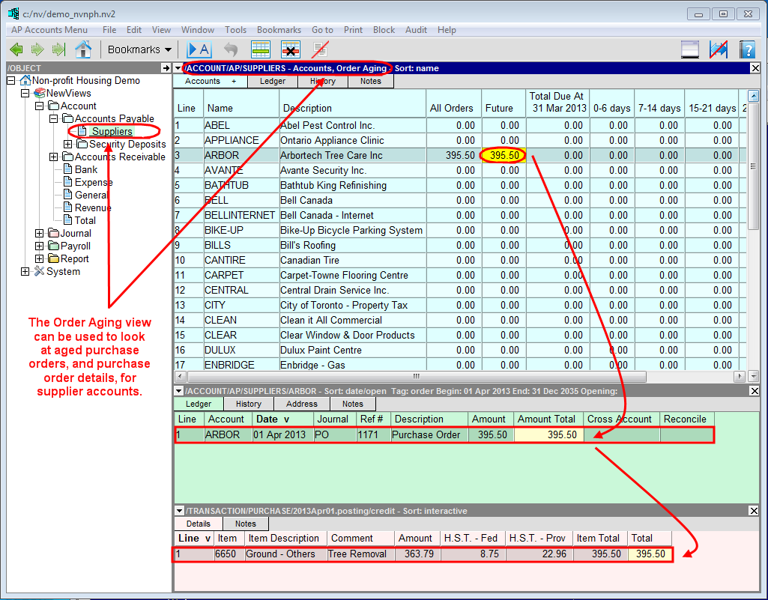Image resolution: width=768 pixels, height=600 pixels.
Task: Expand the Payroll folder node
Action: pos(40,246)
